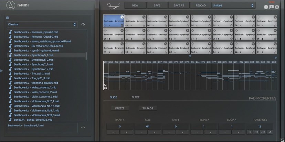The height and width of the screenshot is (142, 285).
Task: Toggle the star on the G-2 pad
Action: coord(275,25)
